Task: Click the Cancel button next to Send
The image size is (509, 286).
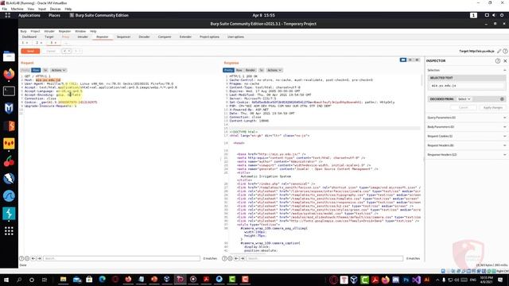Action: 51,51
